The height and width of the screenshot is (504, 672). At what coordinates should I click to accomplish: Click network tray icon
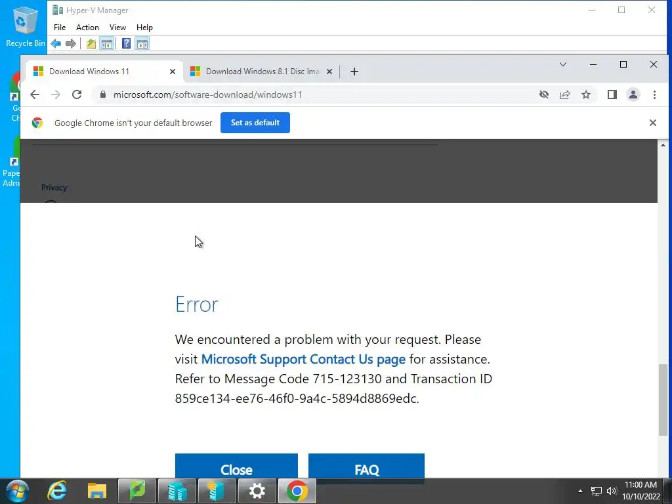click(596, 491)
